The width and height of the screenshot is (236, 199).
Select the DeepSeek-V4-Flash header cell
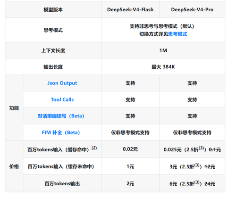(130, 9)
